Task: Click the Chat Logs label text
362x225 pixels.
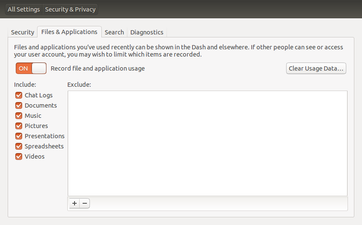Action: (39, 95)
